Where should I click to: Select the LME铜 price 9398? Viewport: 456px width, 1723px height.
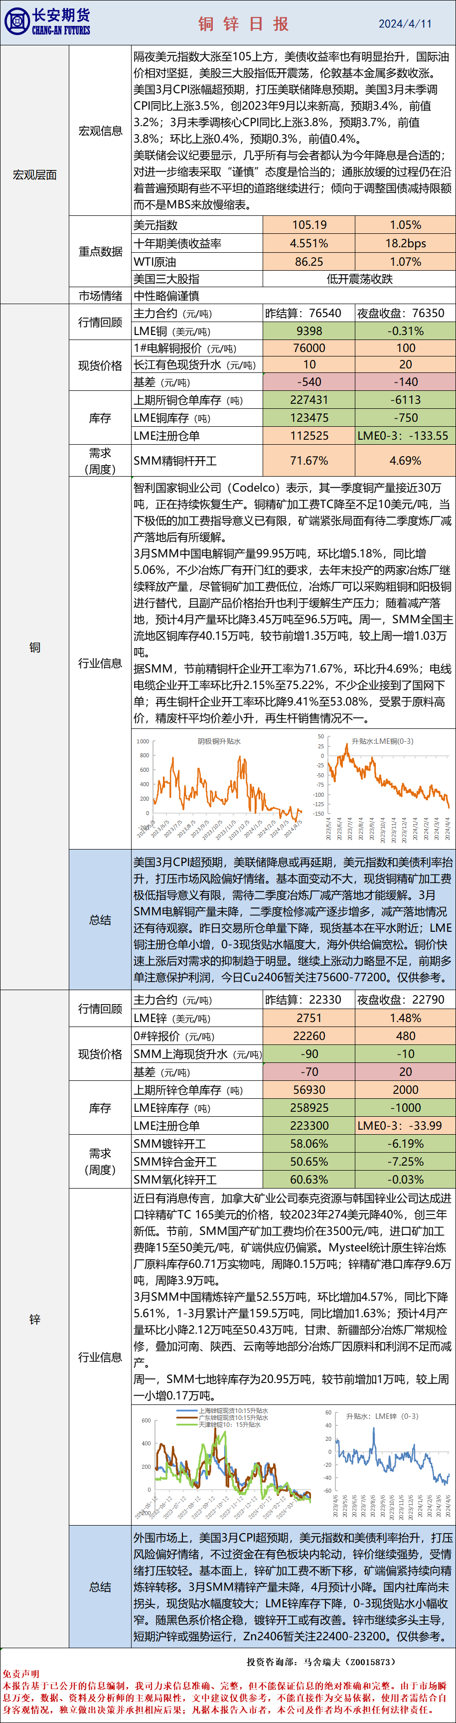click(x=309, y=331)
